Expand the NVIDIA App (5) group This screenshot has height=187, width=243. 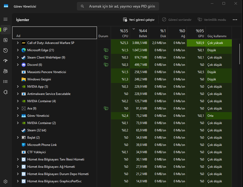pyautogui.click(x=18, y=87)
